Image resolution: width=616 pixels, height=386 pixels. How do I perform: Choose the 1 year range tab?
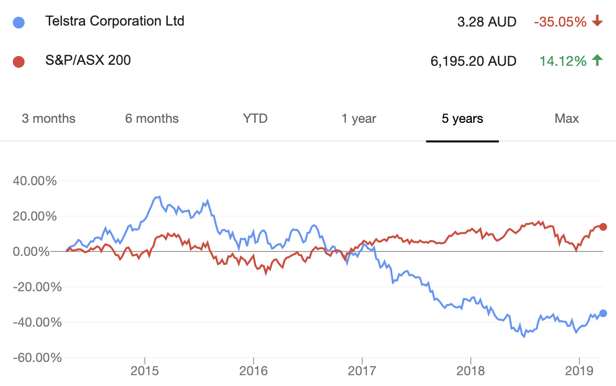coord(359,118)
